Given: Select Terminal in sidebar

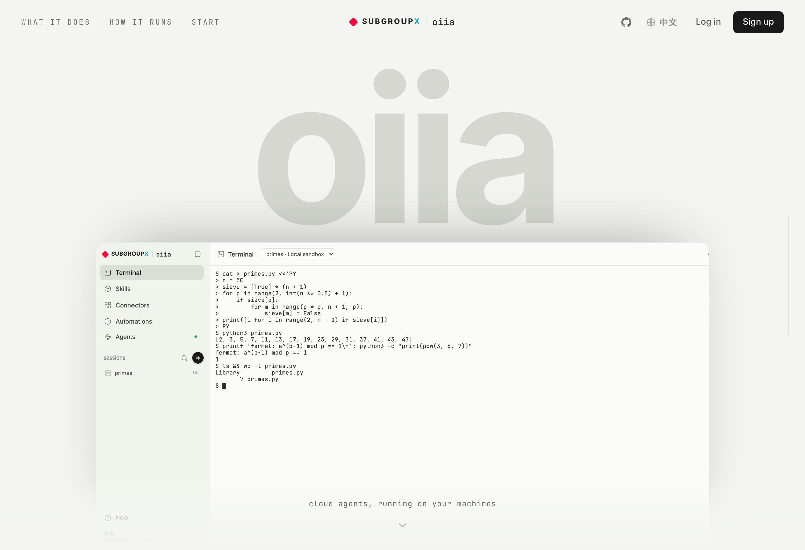Looking at the screenshot, I should [151, 272].
